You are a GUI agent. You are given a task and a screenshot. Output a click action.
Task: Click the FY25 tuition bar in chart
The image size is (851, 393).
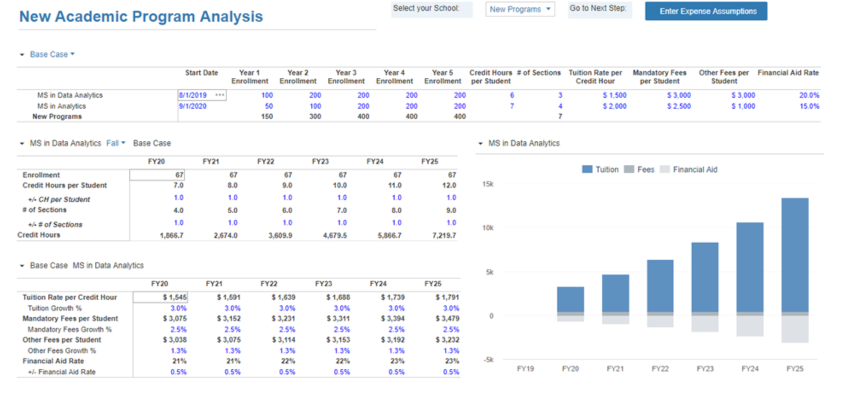click(x=795, y=255)
